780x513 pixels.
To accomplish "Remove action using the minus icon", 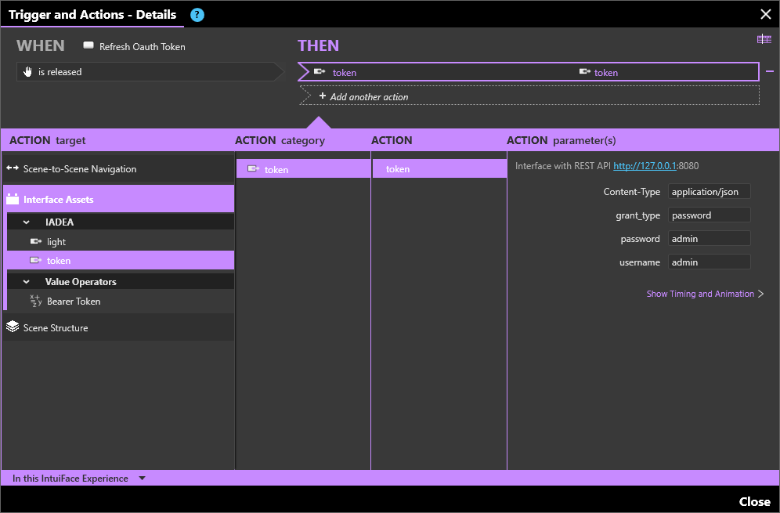I will click(x=770, y=71).
